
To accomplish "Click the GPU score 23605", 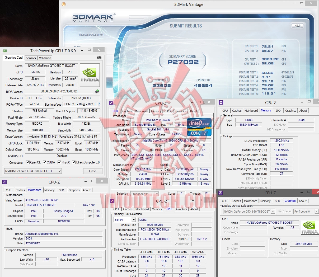I will [162, 86].
